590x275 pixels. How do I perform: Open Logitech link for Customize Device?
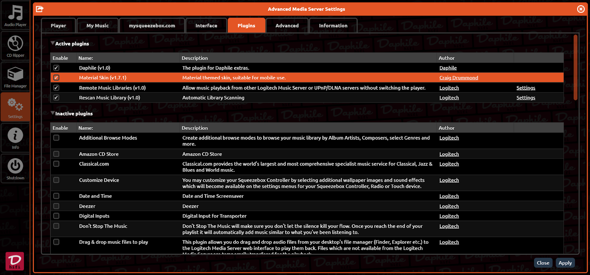click(x=449, y=180)
